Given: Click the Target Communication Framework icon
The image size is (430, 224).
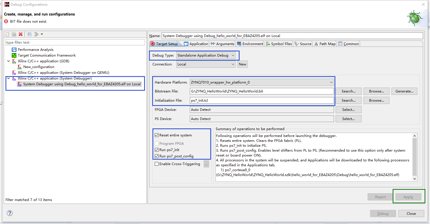Looking at the screenshot, I should click(14, 55).
